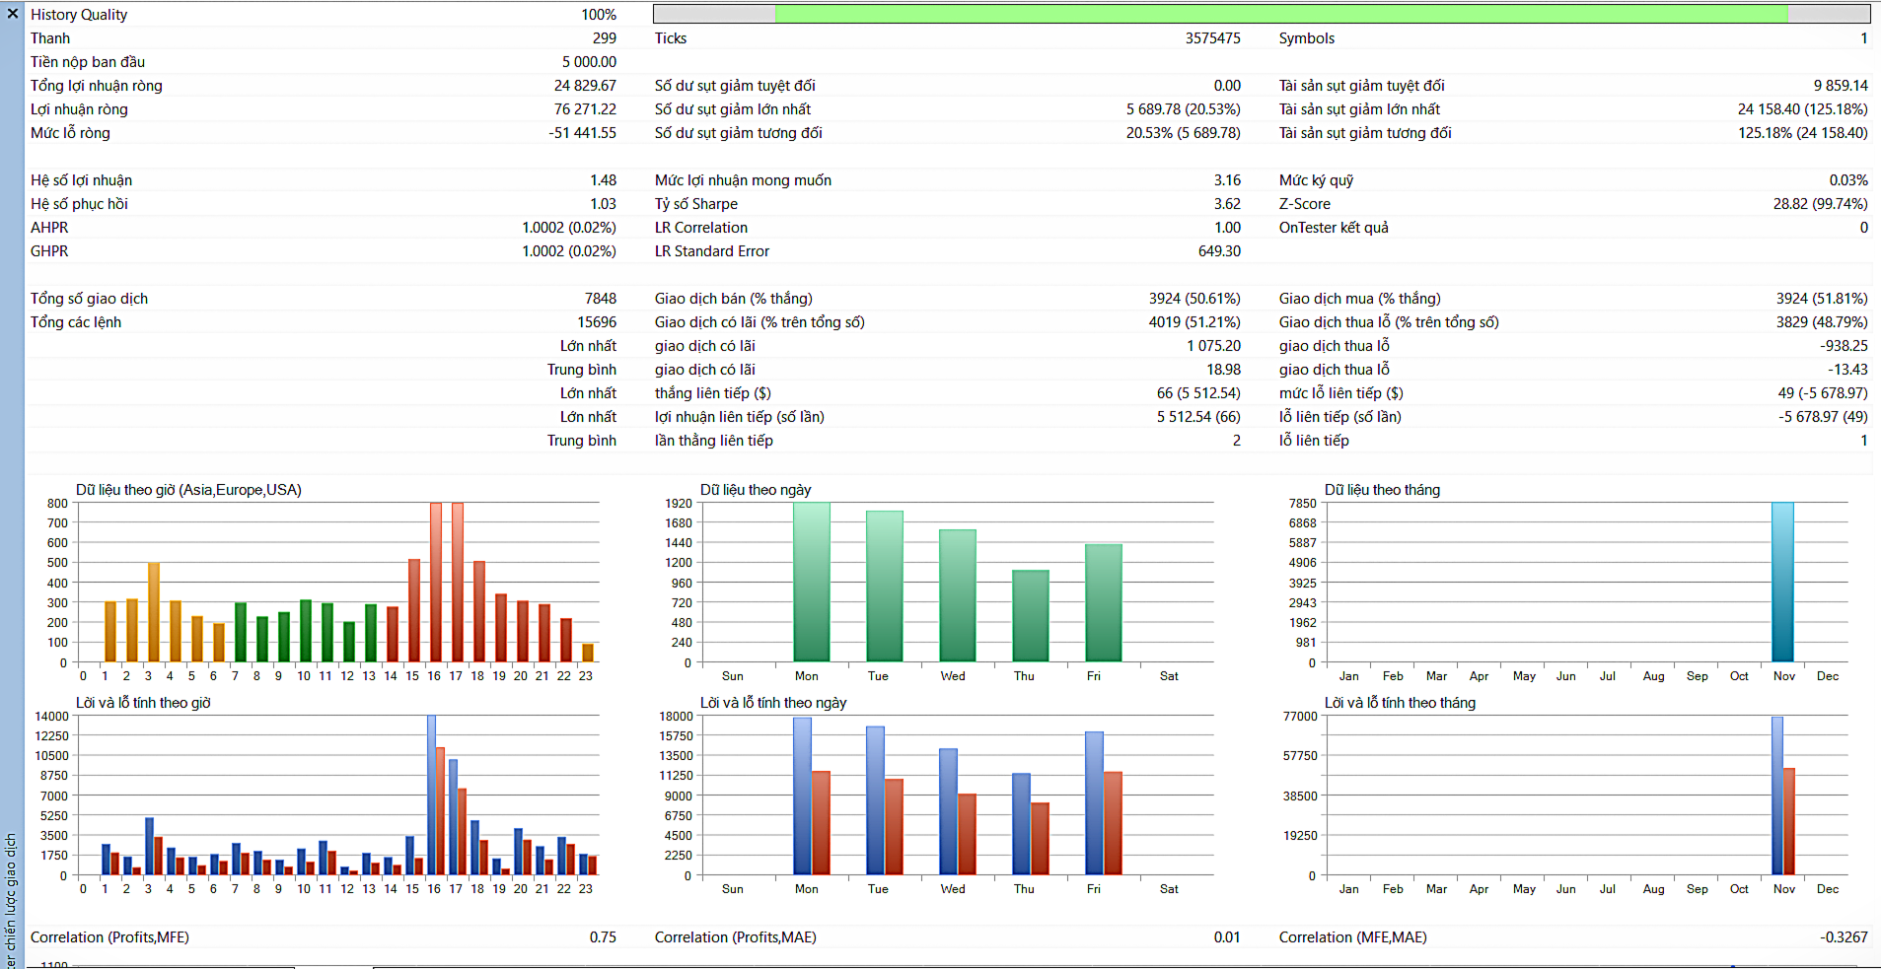Click the 'Lời và lỗ tính theo giờ' chart title
The width and height of the screenshot is (1881, 969).
pos(143,703)
